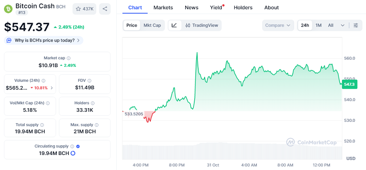The width and height of the screenshot is (366, 170).
Task: Click the 547.3 current price label on axis
Action: tap(350, 84)
